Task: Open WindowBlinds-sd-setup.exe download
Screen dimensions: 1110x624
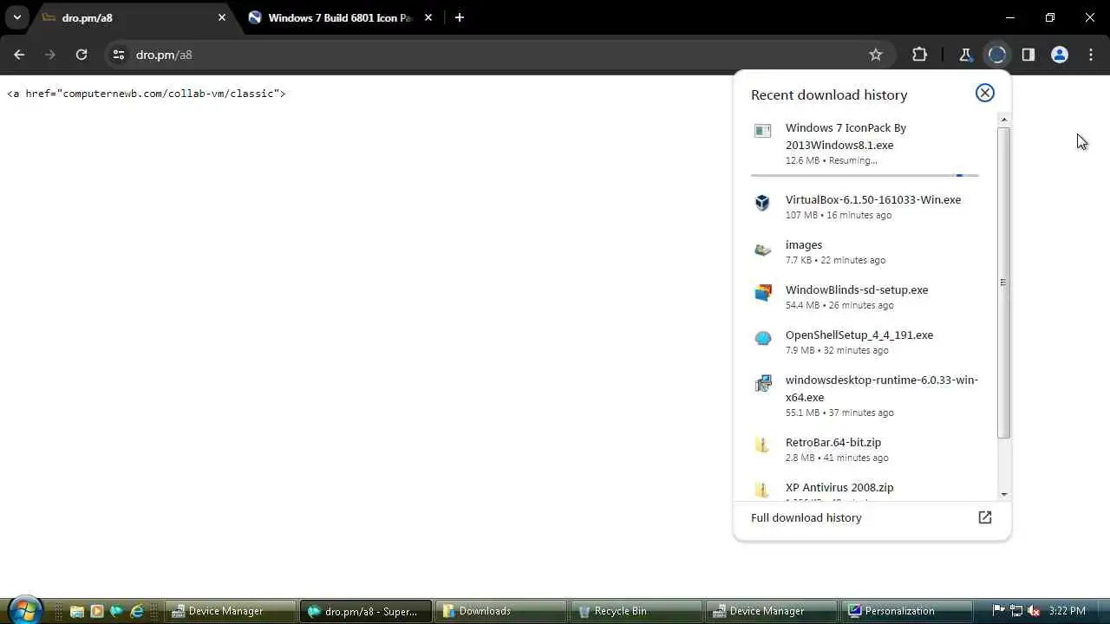Action: coord(865,296)
